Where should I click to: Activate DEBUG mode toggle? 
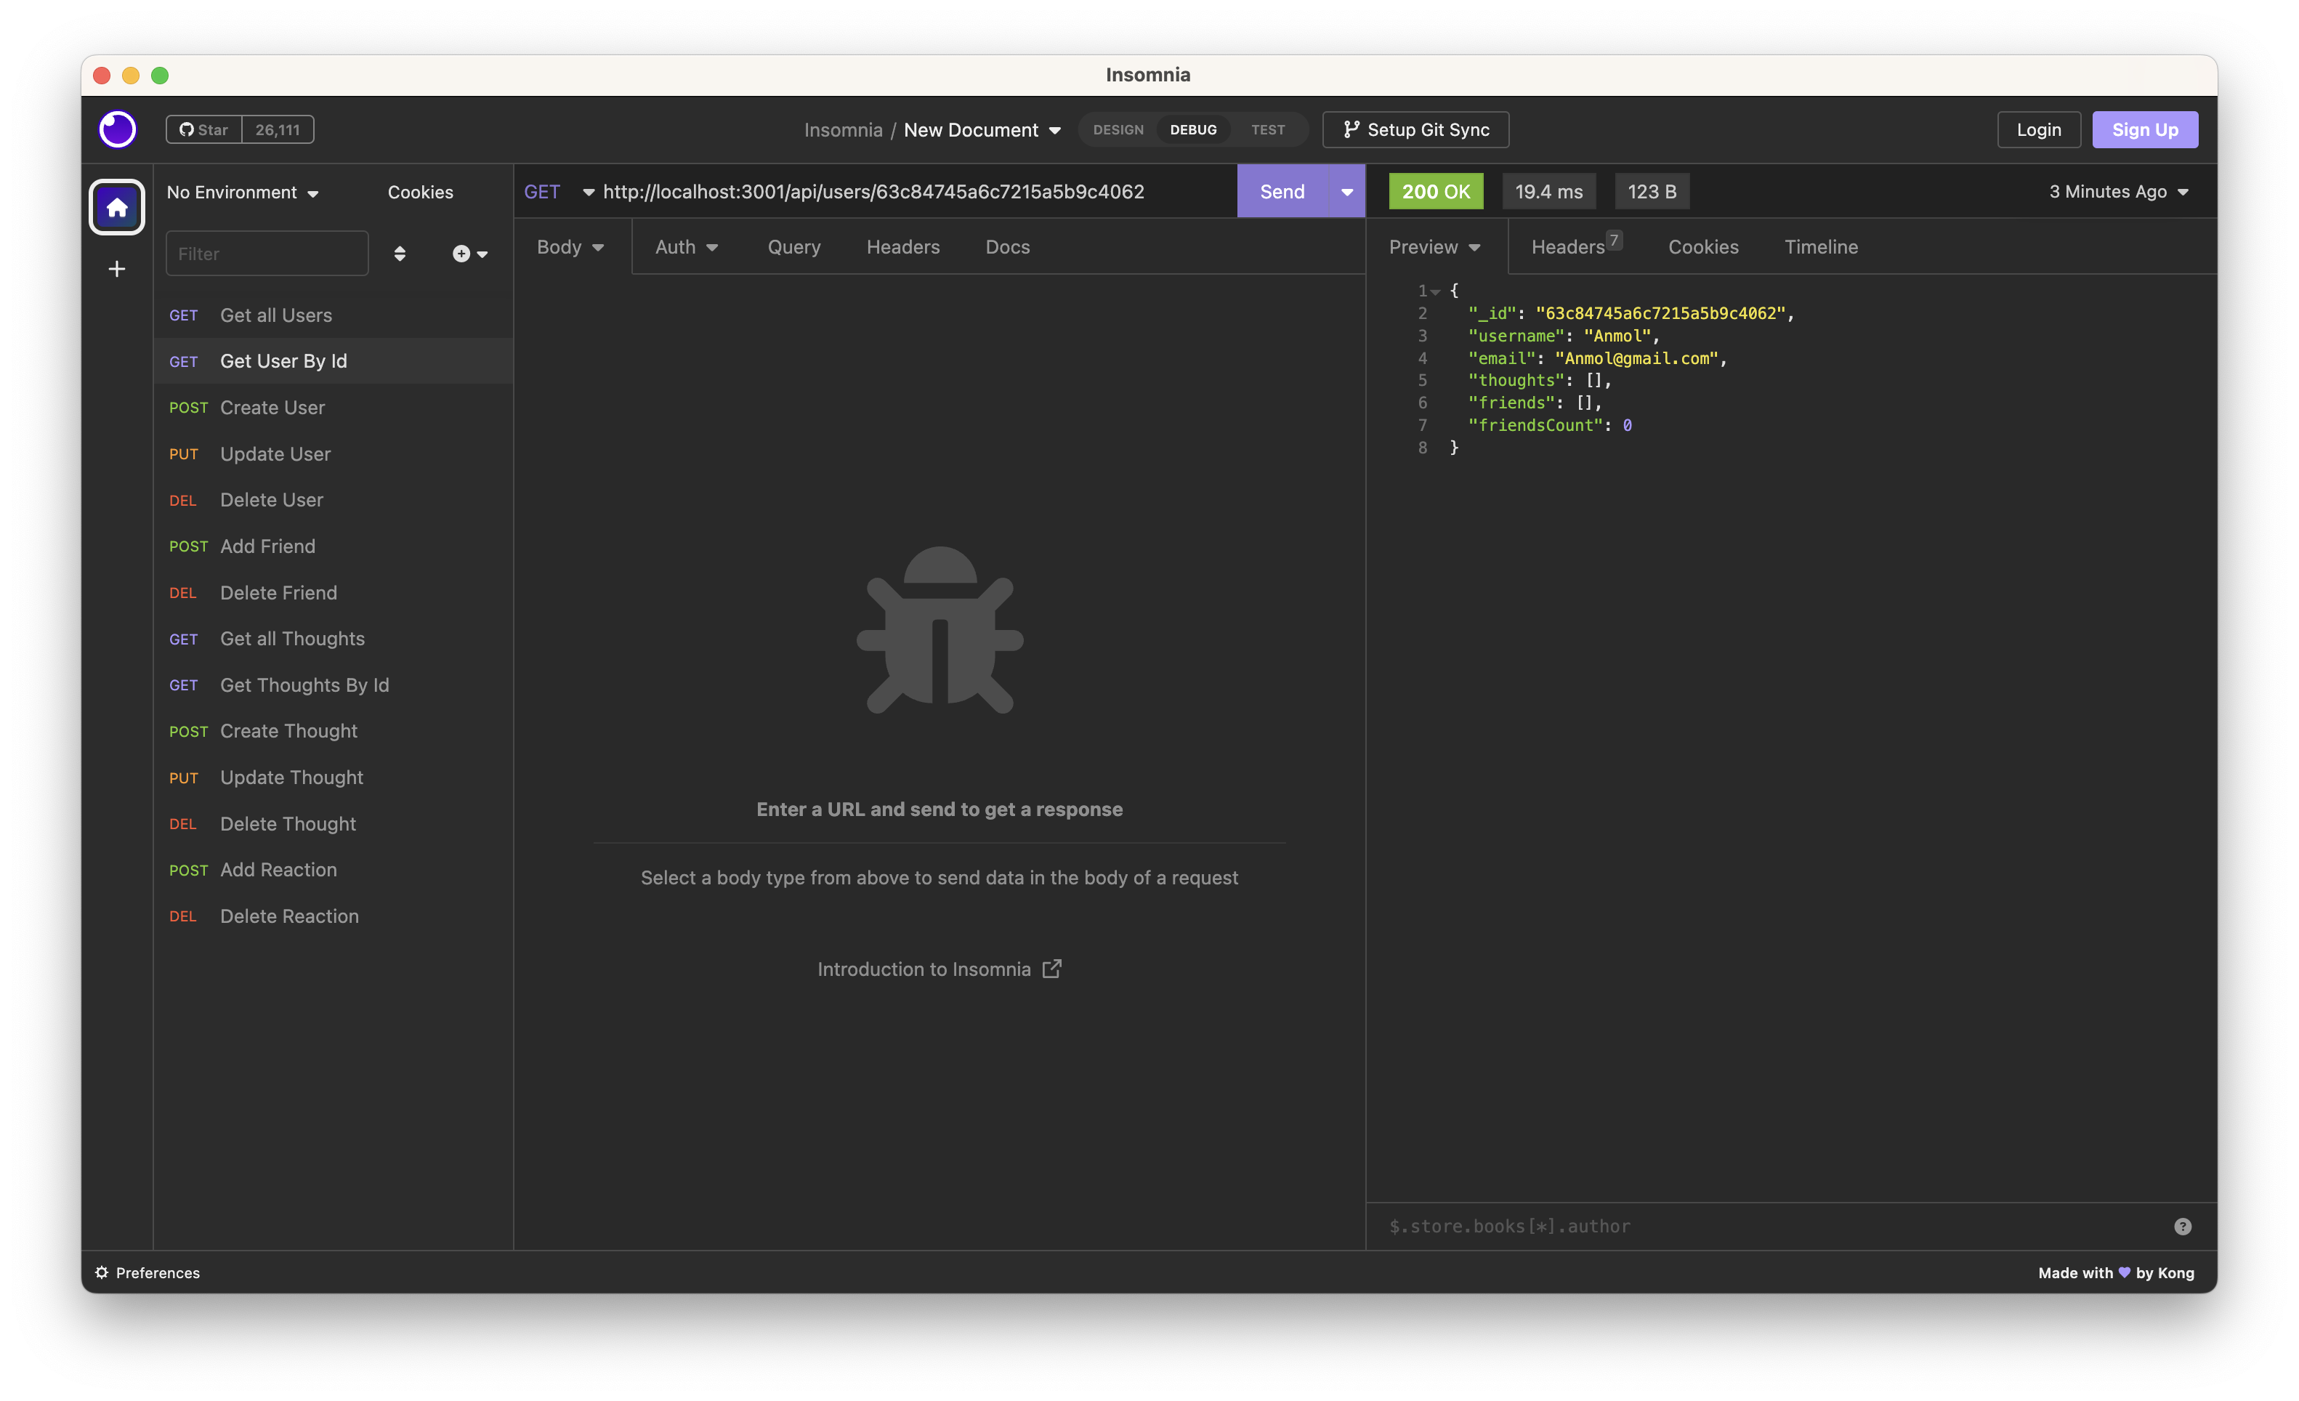1193,130
